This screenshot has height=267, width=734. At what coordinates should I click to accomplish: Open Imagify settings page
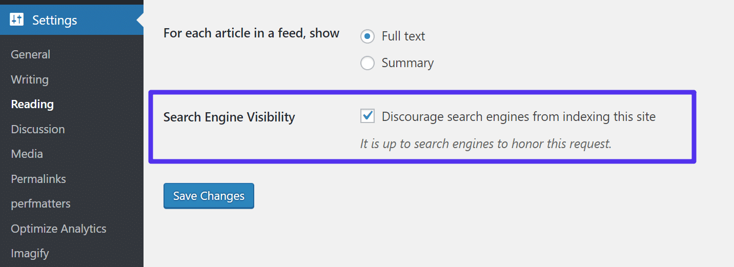coord(30,253)
